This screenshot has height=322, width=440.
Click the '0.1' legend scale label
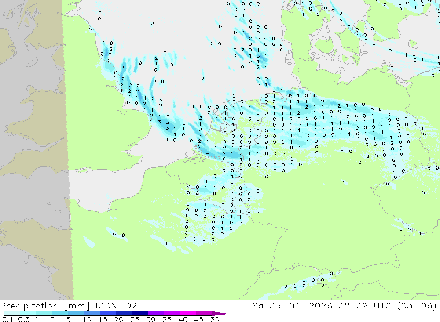[7, 319]
